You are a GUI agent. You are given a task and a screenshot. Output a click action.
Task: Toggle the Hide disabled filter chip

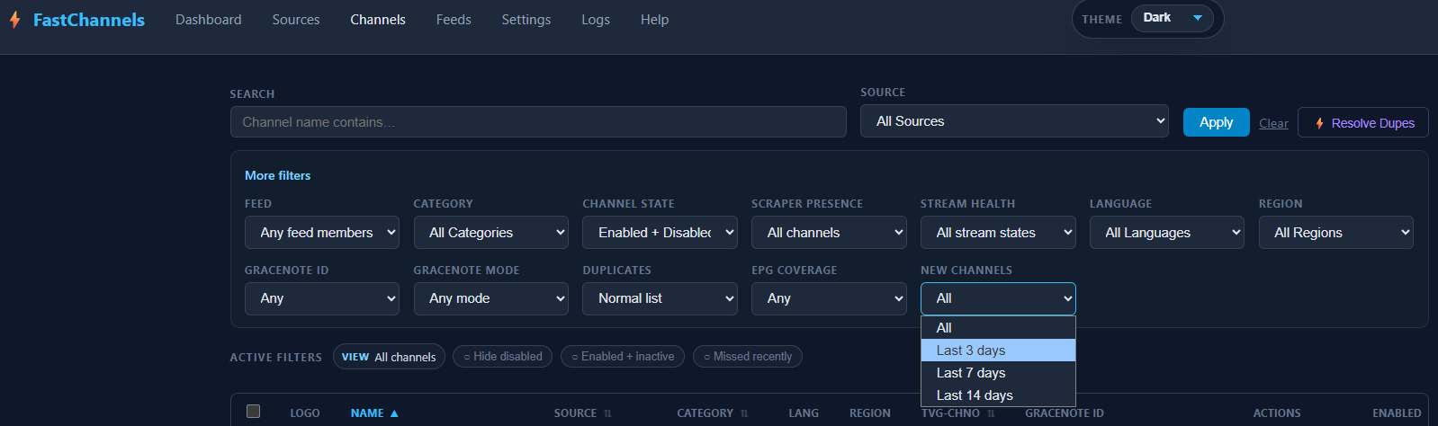(502, 357)
